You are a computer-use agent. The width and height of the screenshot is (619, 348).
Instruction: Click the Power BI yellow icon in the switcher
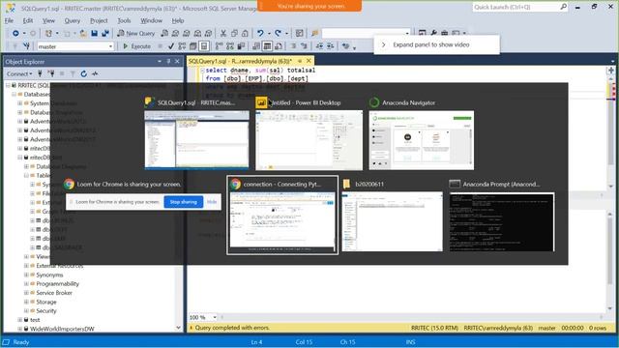[x=261, y=102]
